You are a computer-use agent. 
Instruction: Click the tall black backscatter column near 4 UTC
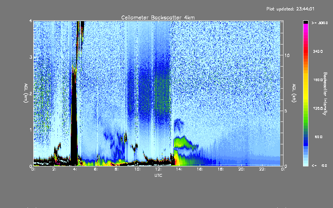[74, 119]
